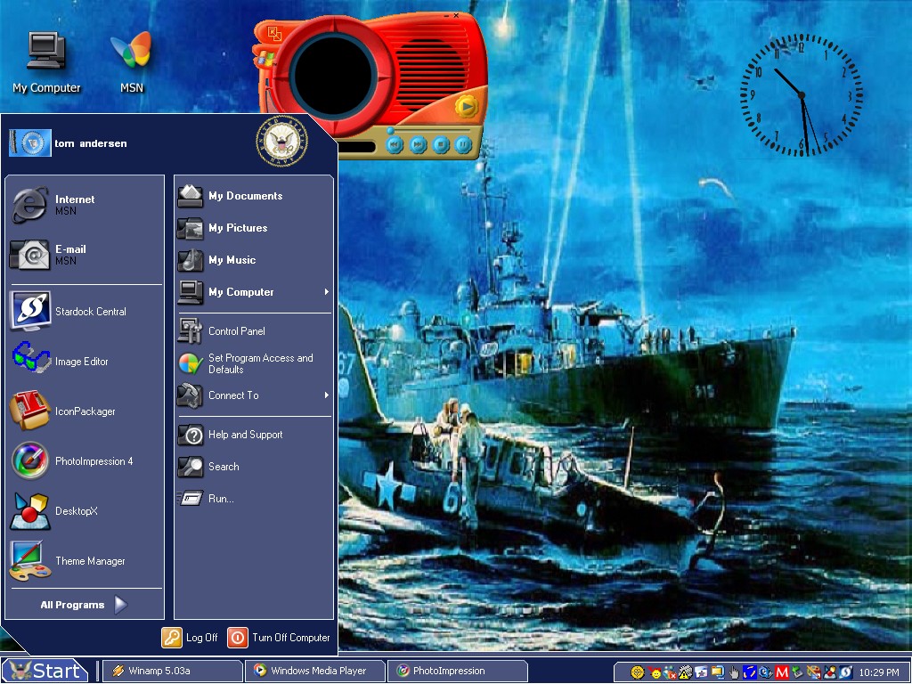The image size is (912, 684).
Task: Click the hand cursor tray icon
Action: pyautogui.click(x=734, y=672)
